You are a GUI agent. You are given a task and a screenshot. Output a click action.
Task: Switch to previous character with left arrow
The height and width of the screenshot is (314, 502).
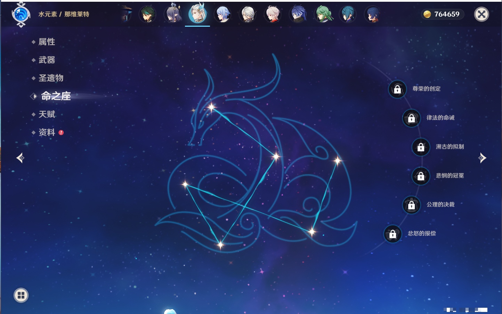(20, 158)
